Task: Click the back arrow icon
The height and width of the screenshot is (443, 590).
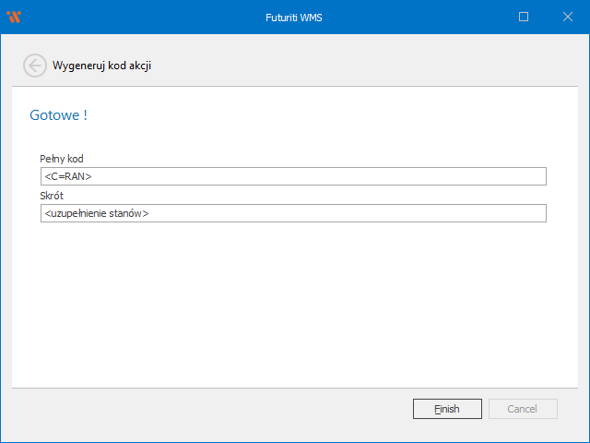Action: click(x=35, y=66)
